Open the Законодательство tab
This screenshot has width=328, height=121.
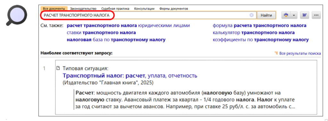(83, 9)
